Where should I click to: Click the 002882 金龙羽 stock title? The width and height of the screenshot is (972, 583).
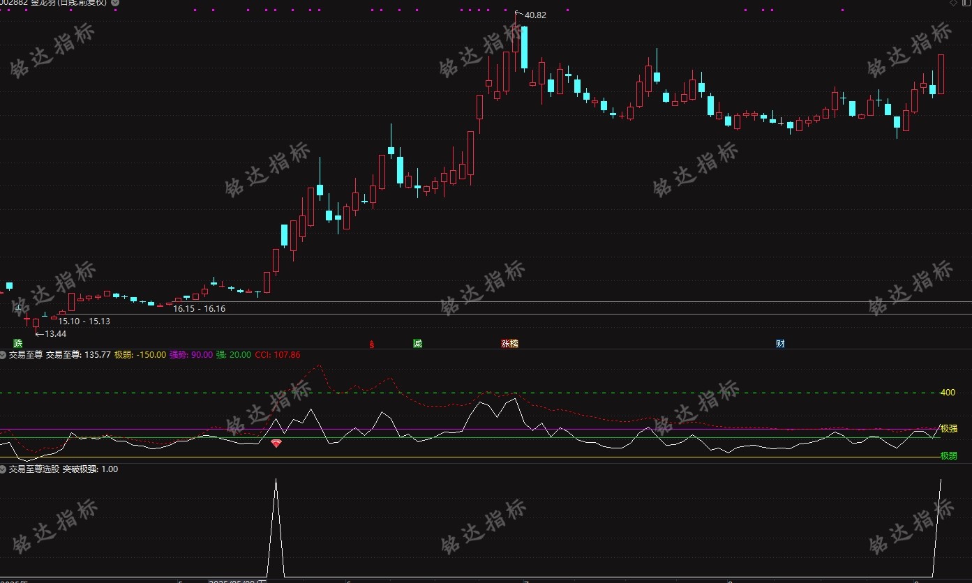[54, 3]
